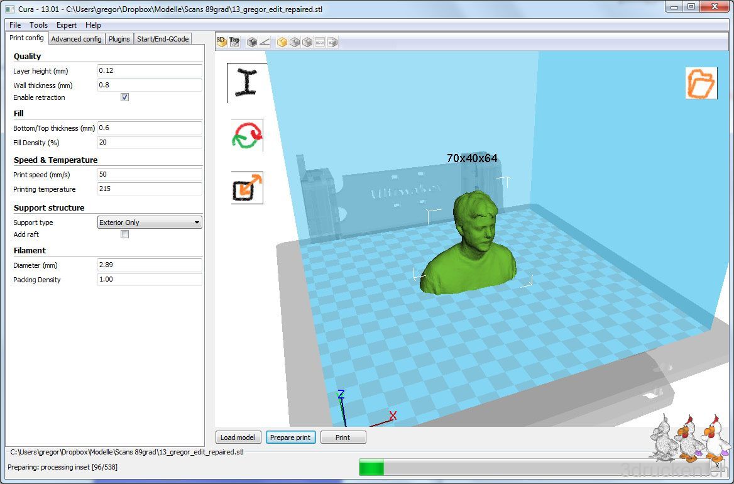The height and width of the screenshot is (484, 734).
Task: Click the Quality section heading
Action: tap(27, 56)
